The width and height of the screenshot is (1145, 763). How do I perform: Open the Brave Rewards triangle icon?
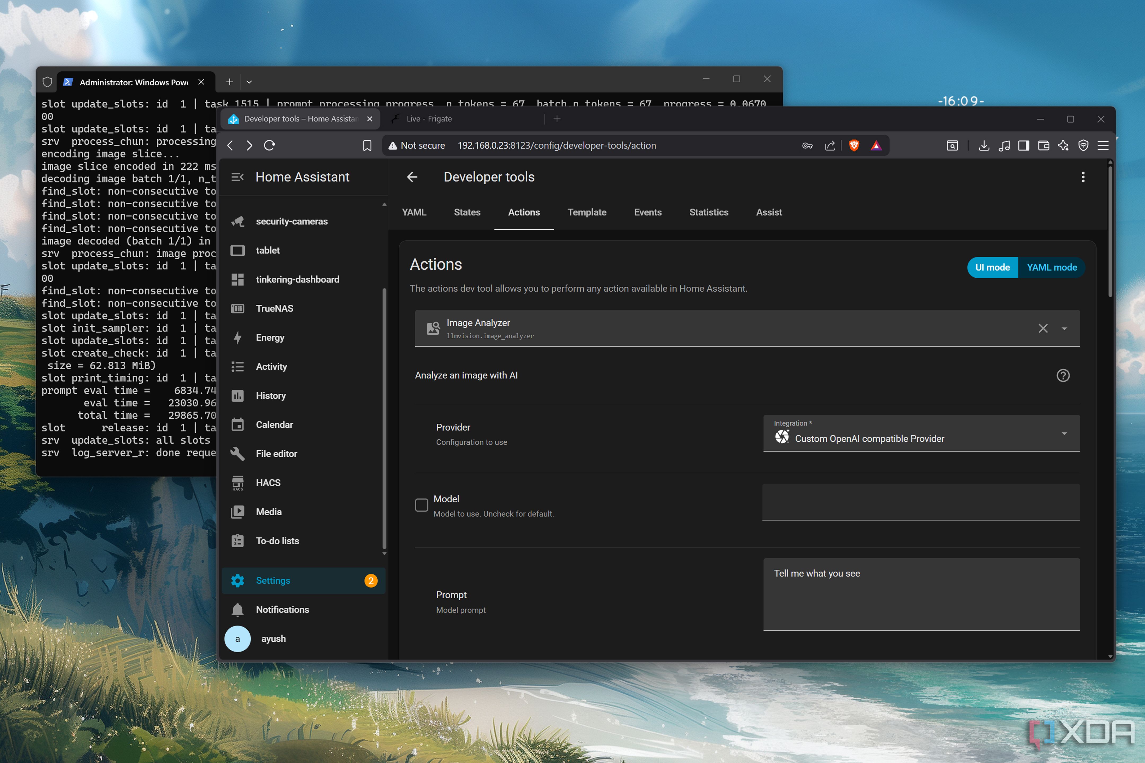(x=876, y=145)
